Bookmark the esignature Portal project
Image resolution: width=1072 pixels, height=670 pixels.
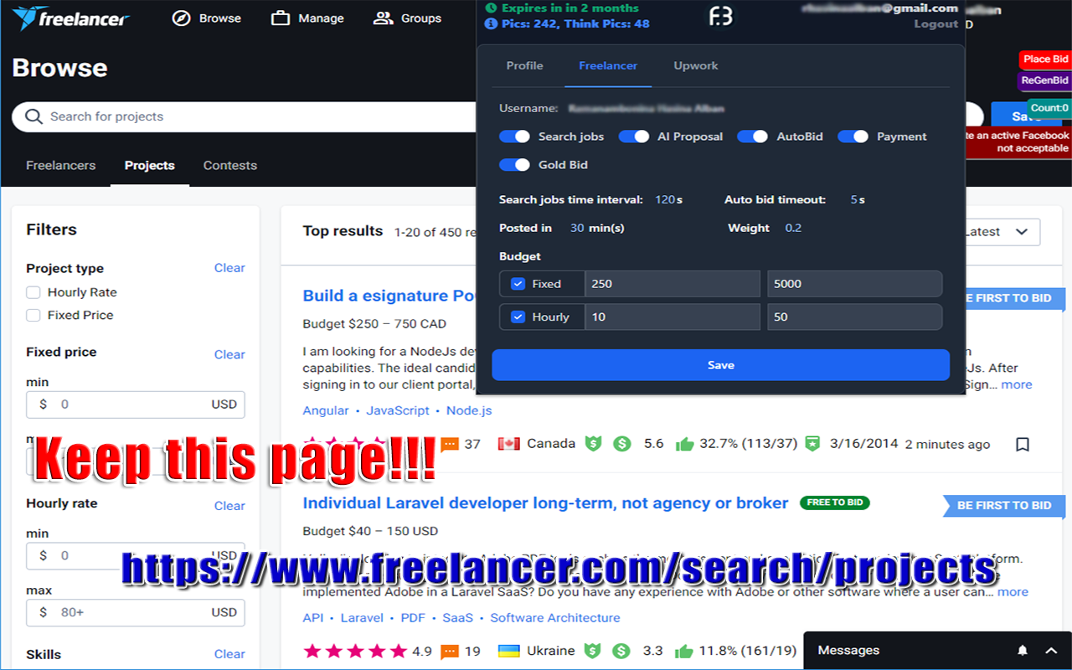tap(1022, 444)
